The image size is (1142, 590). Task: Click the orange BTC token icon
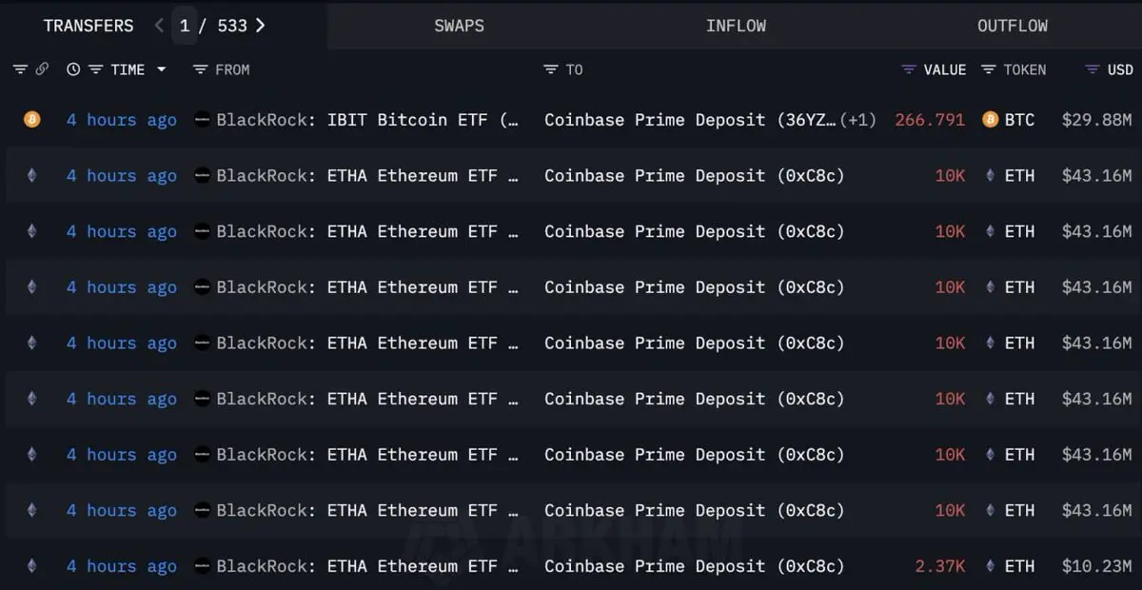pos(990,120)
